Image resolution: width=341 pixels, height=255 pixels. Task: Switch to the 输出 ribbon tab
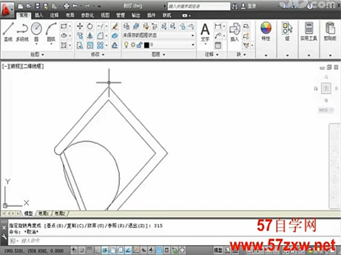[x=136, y=15]
